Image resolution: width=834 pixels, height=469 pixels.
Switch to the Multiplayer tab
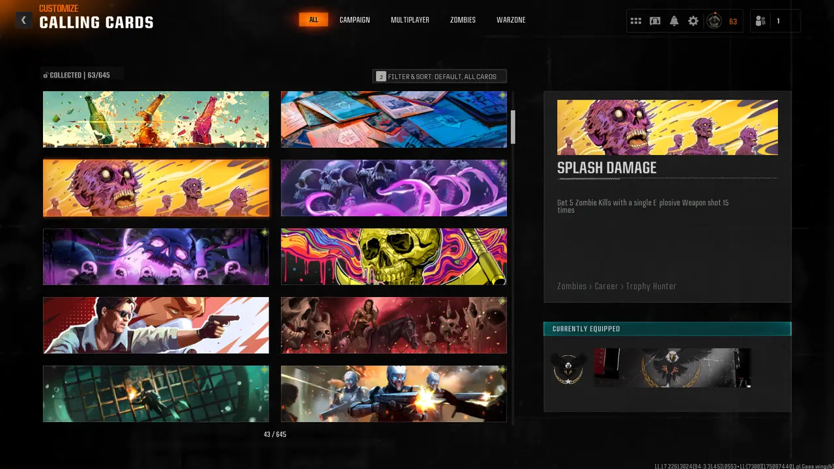[x=410, y=20]
